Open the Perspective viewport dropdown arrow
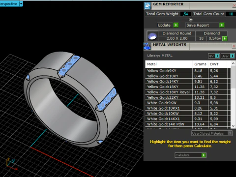Image resolution: width=236 pixels, height=177 pixels. tap(21, 4)
